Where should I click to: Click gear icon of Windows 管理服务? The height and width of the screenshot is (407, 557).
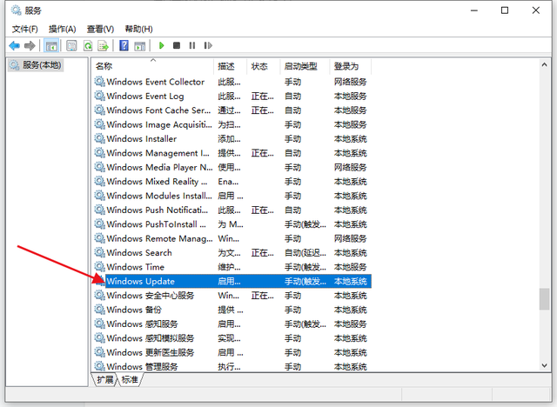click(x=100, y=366)
